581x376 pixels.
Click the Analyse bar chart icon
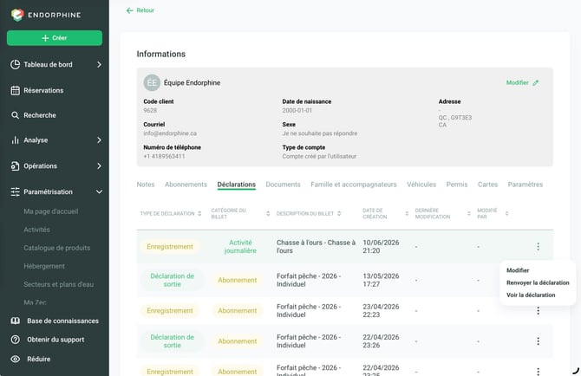click(16, 139)
